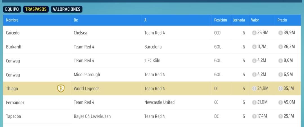This screenshot has height=127, width=304.
Task: Click Newcastle United in Fernández's row
Action: tap(159, 102)
